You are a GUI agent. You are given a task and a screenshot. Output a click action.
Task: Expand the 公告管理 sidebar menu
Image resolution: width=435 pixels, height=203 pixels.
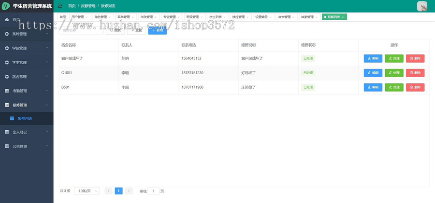[27, 146]
